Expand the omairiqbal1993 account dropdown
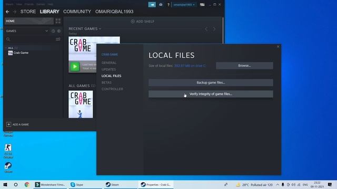Viewport: 337px width, 189px height. pyautogui.click(x=184, y=5)
